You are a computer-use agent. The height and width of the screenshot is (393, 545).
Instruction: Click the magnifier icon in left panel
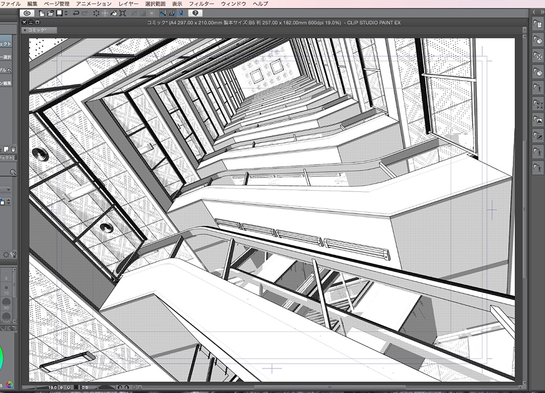[x=13, y=172]
